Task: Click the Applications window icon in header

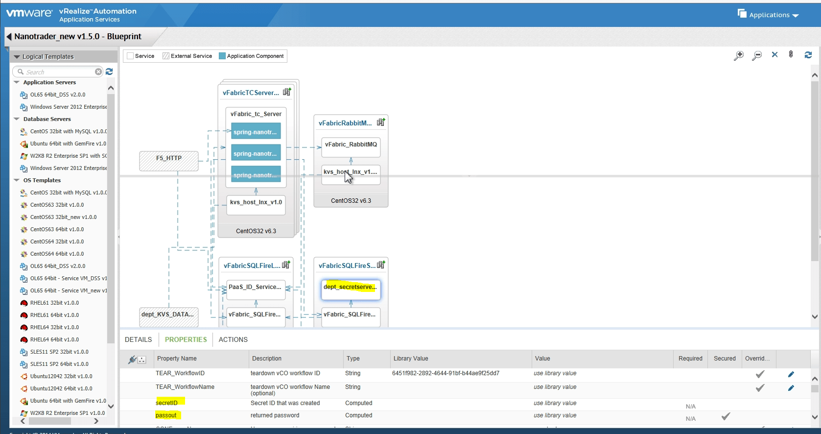Action: 742,14
